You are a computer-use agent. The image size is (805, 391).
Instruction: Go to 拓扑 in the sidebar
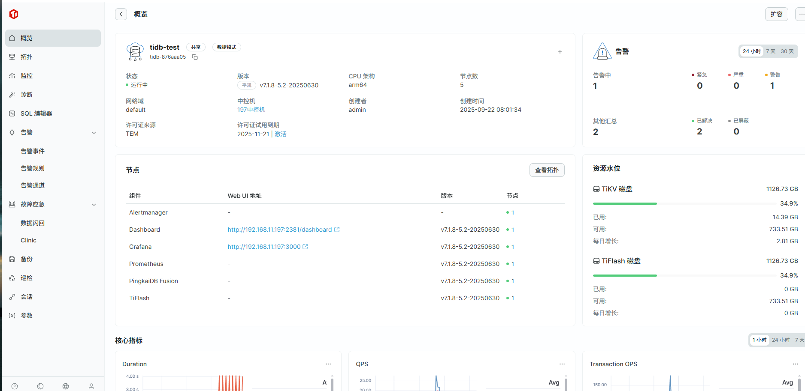pos(27,57)
